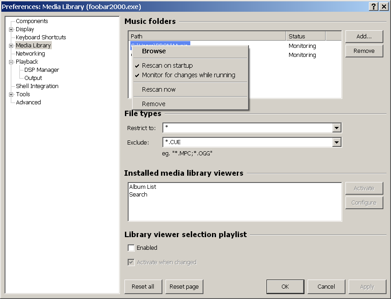Choose Browse from the context menu
This screenshot has height=299, width=391.
pos(154,51)
